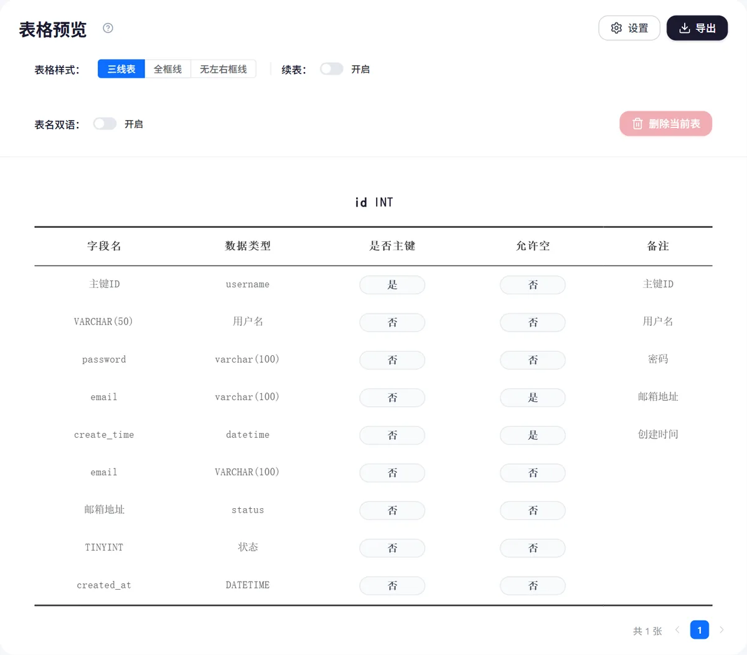Open the 设置 settings button
Image resolution: width=747 pixels, height=655 pixels.
[629, 28]
